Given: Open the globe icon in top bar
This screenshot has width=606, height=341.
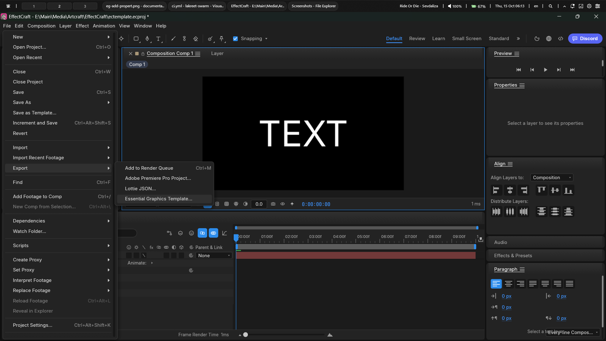Looking at the screenshot, I should tap(549, 39).
